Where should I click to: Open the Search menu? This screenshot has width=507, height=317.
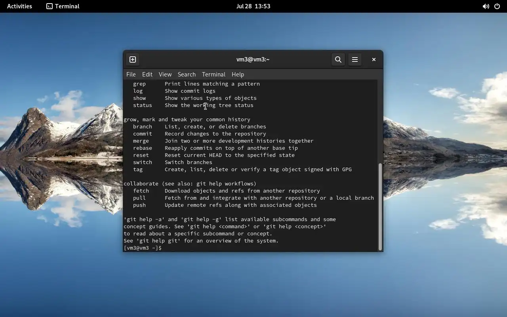187,74
